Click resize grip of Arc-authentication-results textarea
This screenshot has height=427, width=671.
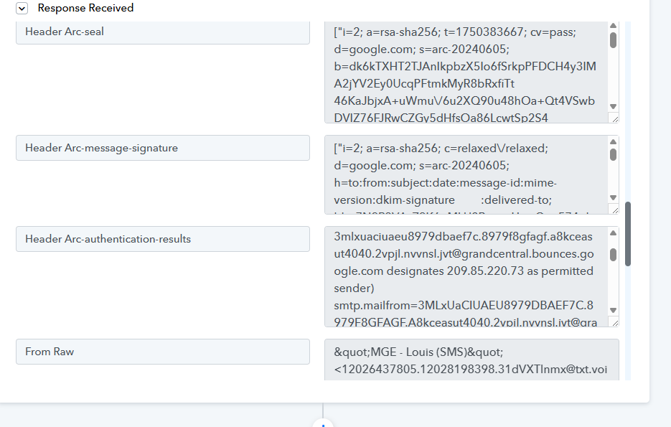click(x=615, y=323)
